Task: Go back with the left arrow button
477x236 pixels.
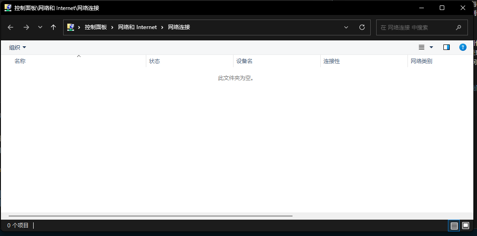Action: [x=10, y=27]
